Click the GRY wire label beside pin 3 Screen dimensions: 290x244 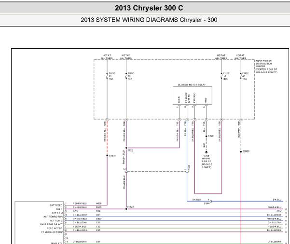(x=75, y=211)
